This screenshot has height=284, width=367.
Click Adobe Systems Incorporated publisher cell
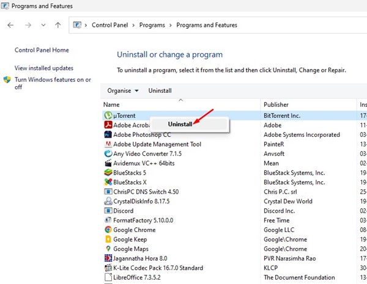coord(302,134)
